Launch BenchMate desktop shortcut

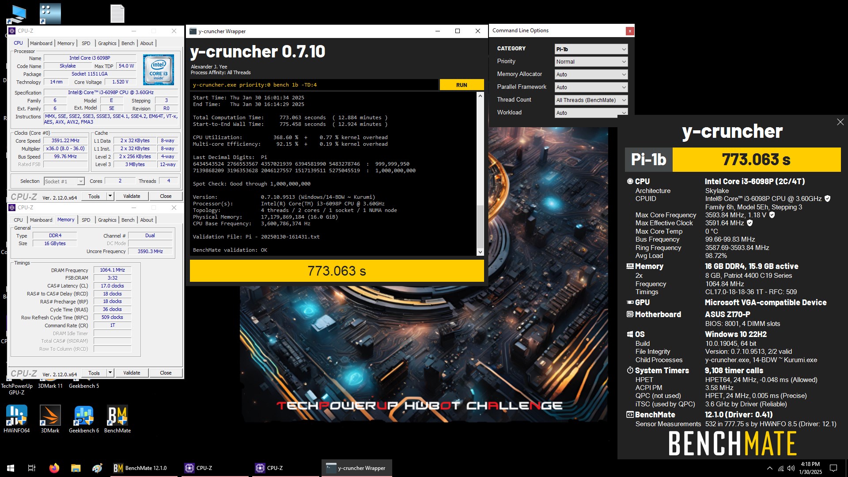[117, 419]
